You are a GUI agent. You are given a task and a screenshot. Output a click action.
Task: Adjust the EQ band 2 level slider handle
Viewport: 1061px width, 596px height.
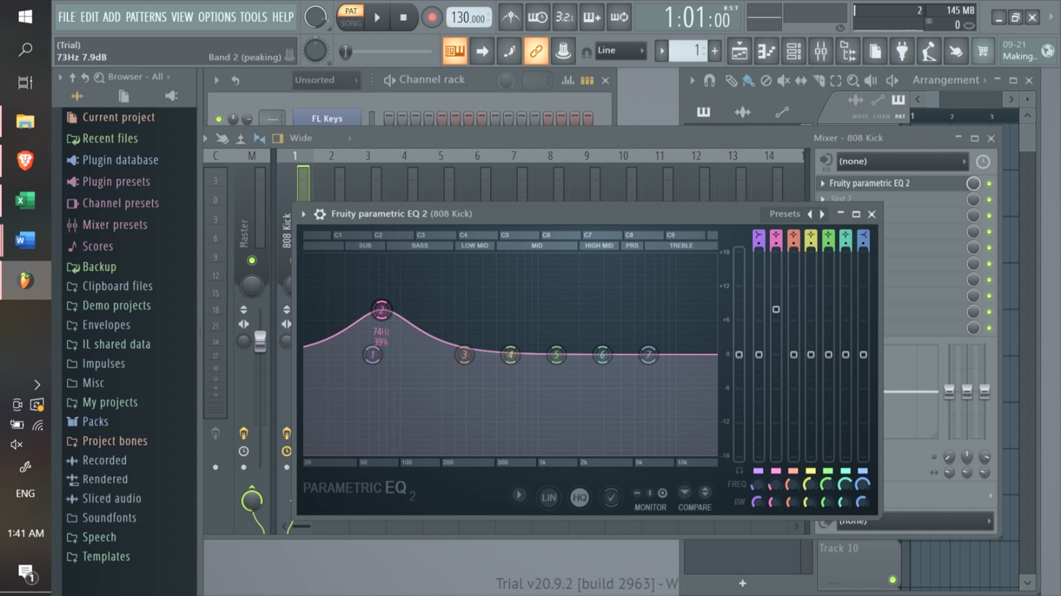coord(776,310)
